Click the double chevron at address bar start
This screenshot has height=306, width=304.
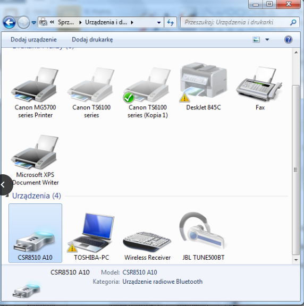(52, 22)
